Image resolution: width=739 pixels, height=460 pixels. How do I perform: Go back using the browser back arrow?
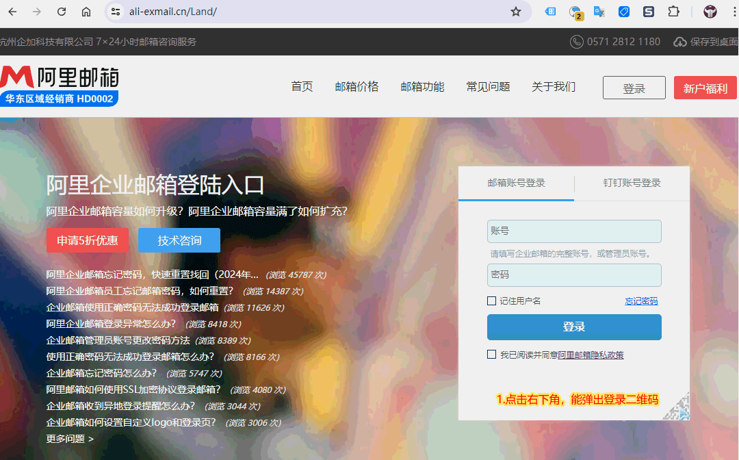pyautogui.click(x=13, y=12)
